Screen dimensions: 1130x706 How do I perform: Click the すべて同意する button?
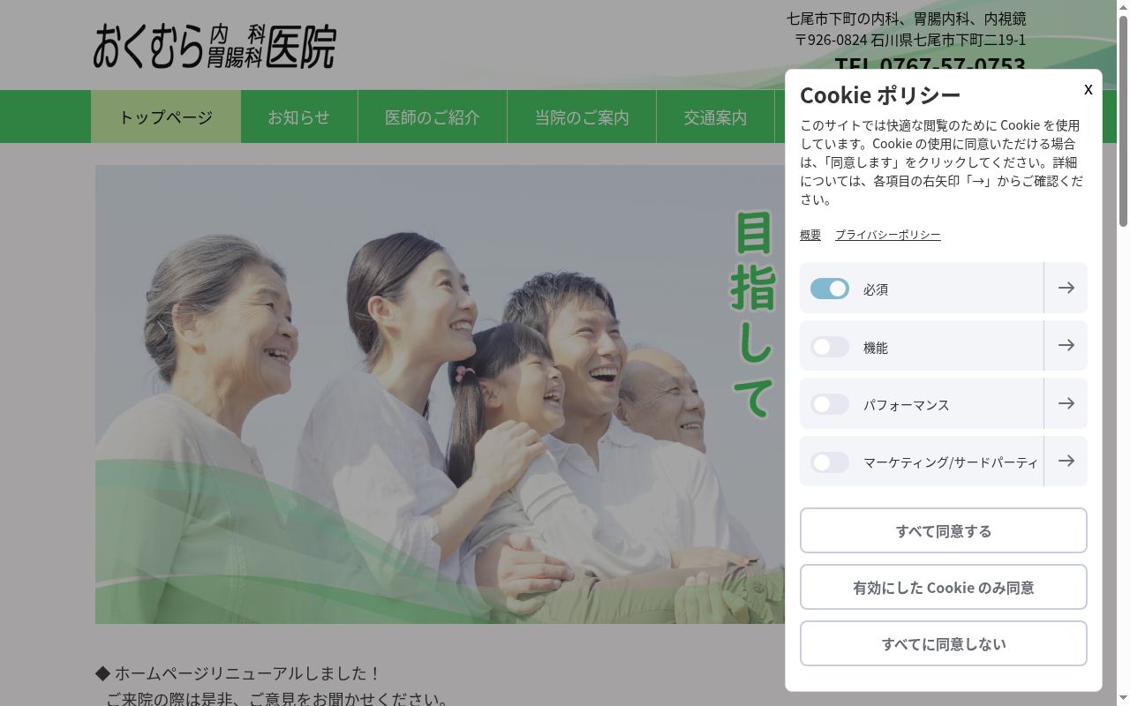pyautogui.click(x=944, y=530)
